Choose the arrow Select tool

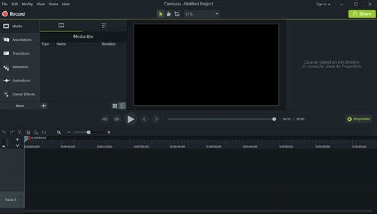(x=161, y=14)
